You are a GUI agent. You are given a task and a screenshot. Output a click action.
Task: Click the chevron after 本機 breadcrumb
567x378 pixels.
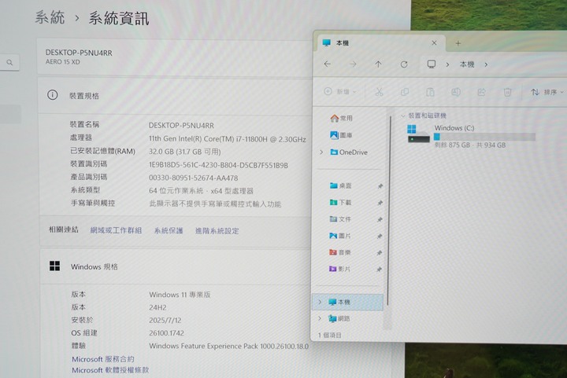486,64
